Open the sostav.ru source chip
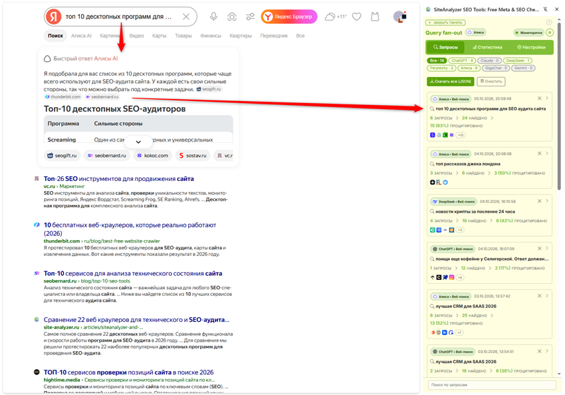This screenshot has width=565, height=395. 193,156
